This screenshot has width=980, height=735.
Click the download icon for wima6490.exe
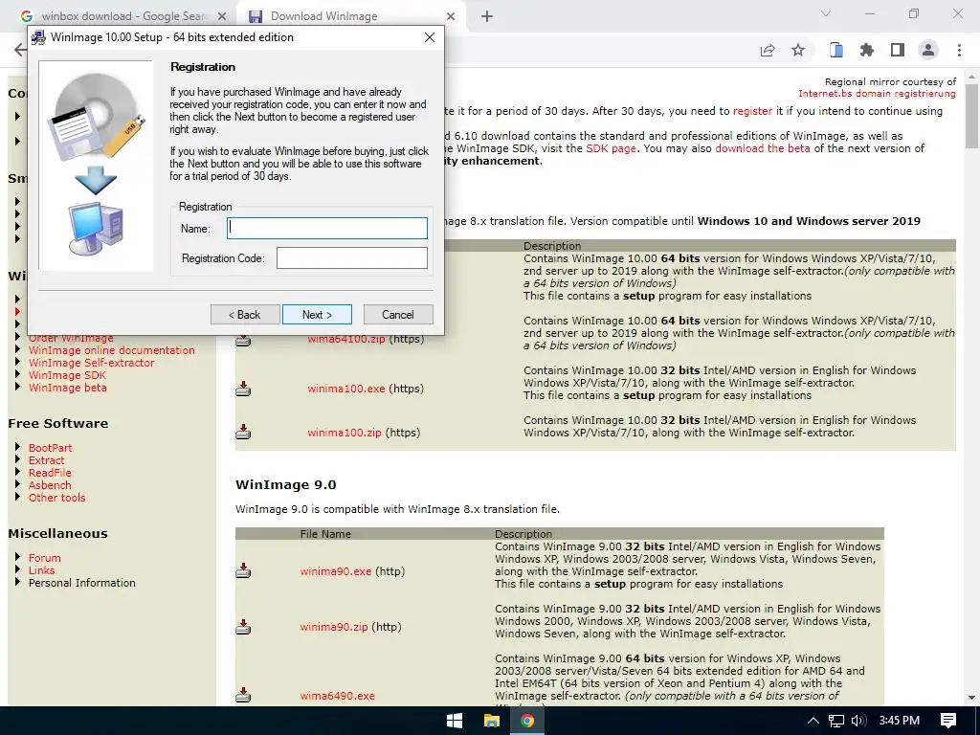point(243,695)
